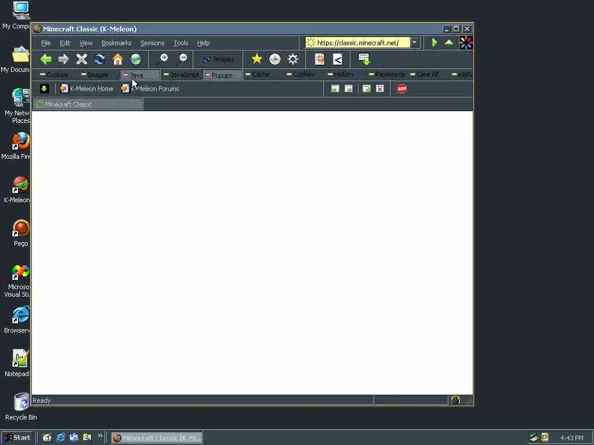Click the black square green-arrow icon on the bookmarks bar

pos(44,89)
